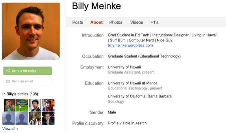Open Billy Meinke's large profile photo
The image size is (226, 133).
coord(31,31)
